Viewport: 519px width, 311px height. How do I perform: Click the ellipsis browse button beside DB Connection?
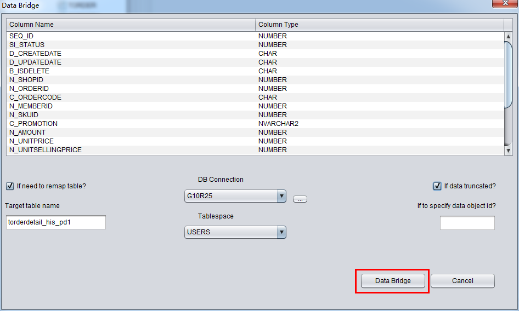pyautogui.click(x=300, y=199)
